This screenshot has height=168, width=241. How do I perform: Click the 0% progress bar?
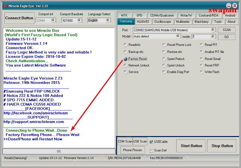point(59,151)
